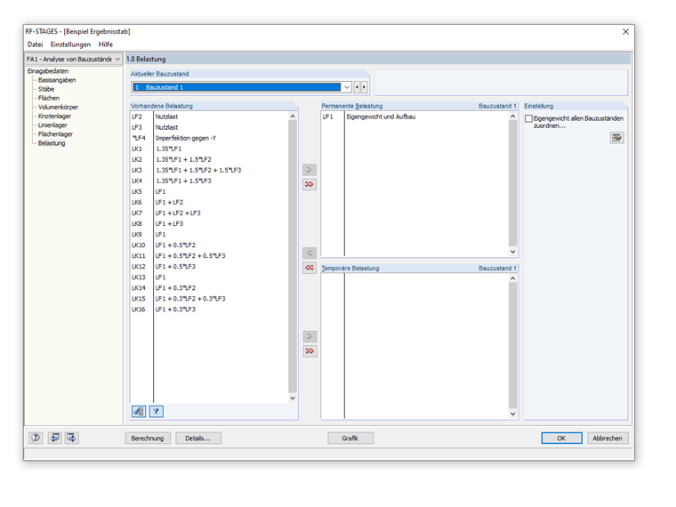Screen dimensions: 676x507
Task: Go to next input window icon
Action: tap(71, 438)
